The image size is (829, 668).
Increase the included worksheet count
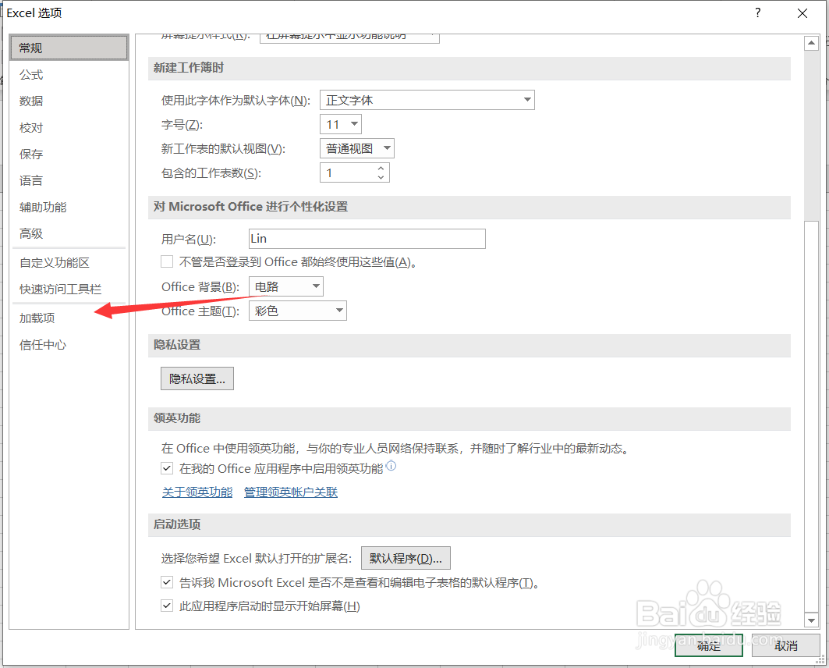(381, 169)
